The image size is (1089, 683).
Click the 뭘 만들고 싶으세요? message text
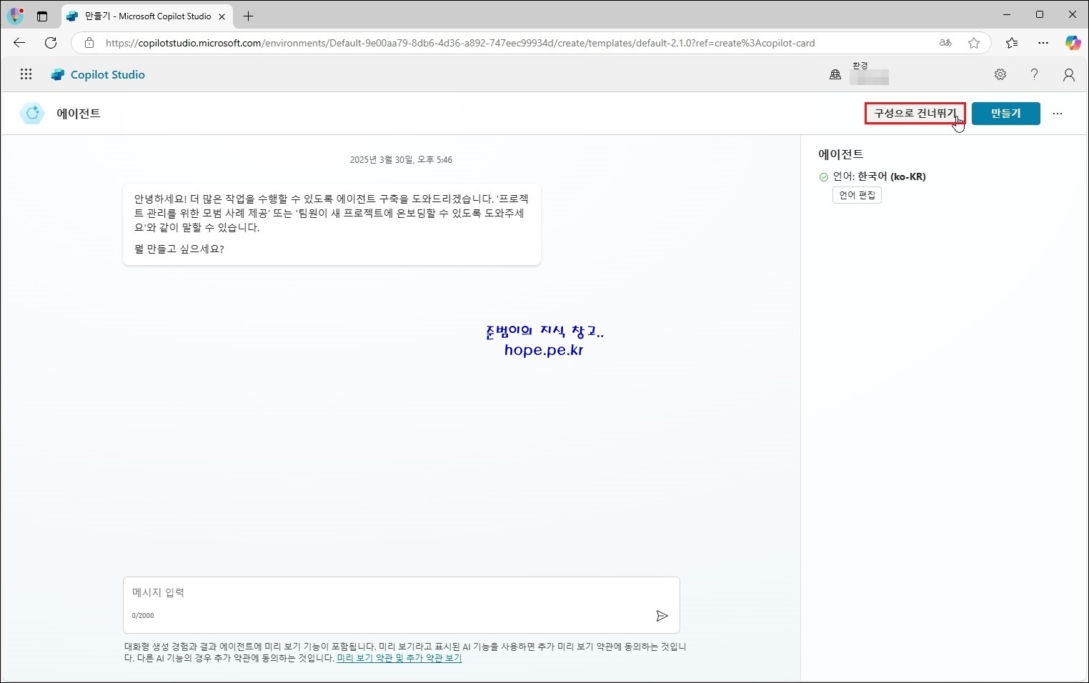179,249
